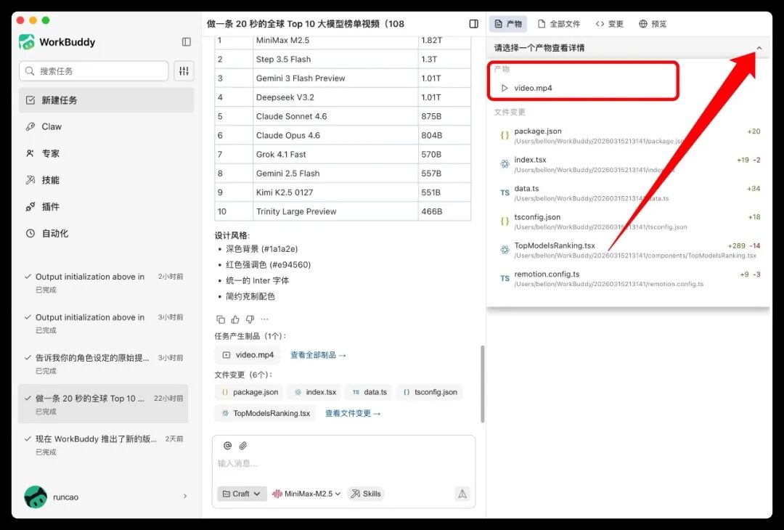Click the WorkBuddy logo icon
This screenshot has width=784, height=530.
click(27, 42)
